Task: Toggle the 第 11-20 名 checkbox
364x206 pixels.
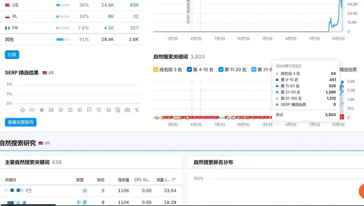Action: pyautogui.click(x=221, y=69)
